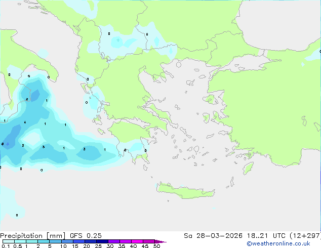Pick the 10–15 mm legend color box
Screen dimensions: 321x248
coord(67,241)
